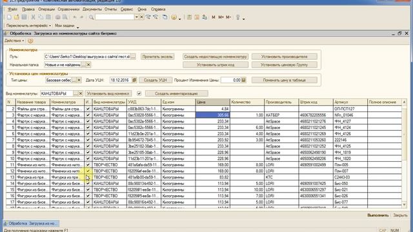Click the table scrollbar up arrow
This screenshot has width=413, height=232.
[x=405, y=102]
